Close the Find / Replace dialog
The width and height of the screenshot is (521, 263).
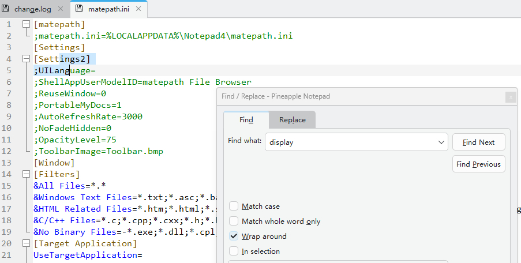click(510, 97)
